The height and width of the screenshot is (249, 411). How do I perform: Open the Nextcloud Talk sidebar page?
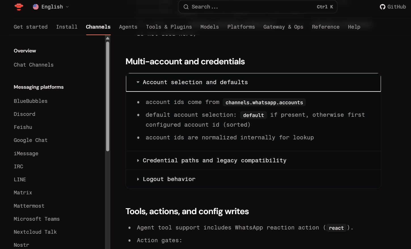point(35,232)
